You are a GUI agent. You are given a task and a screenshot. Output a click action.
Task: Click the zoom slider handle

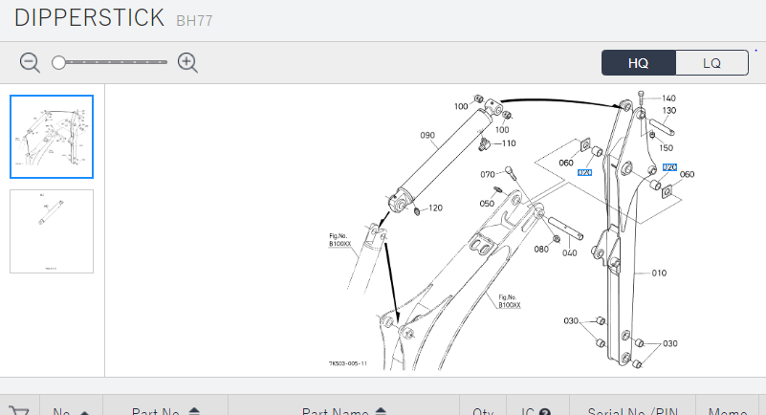click(x=59, y=63)
